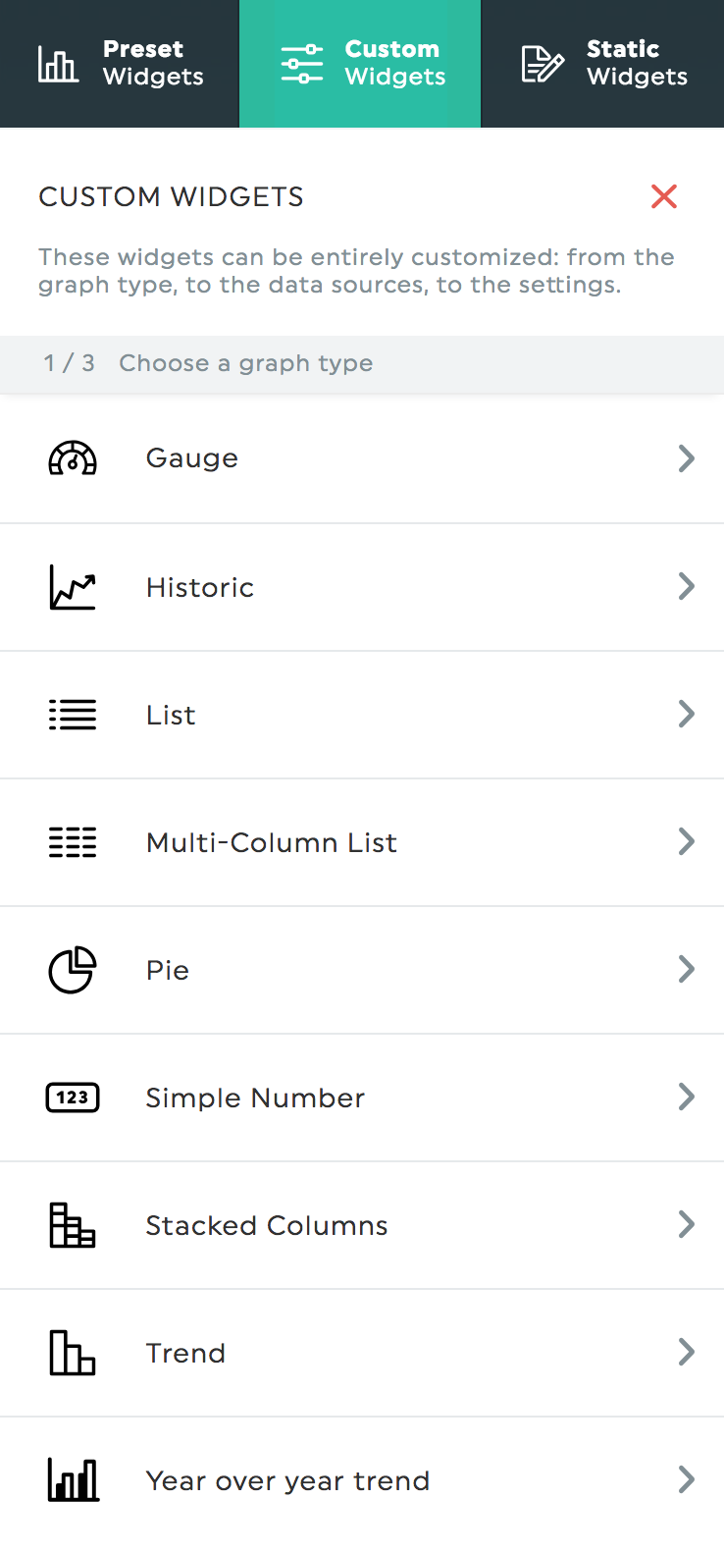Click the Pie chart icon

pos(73,970)
